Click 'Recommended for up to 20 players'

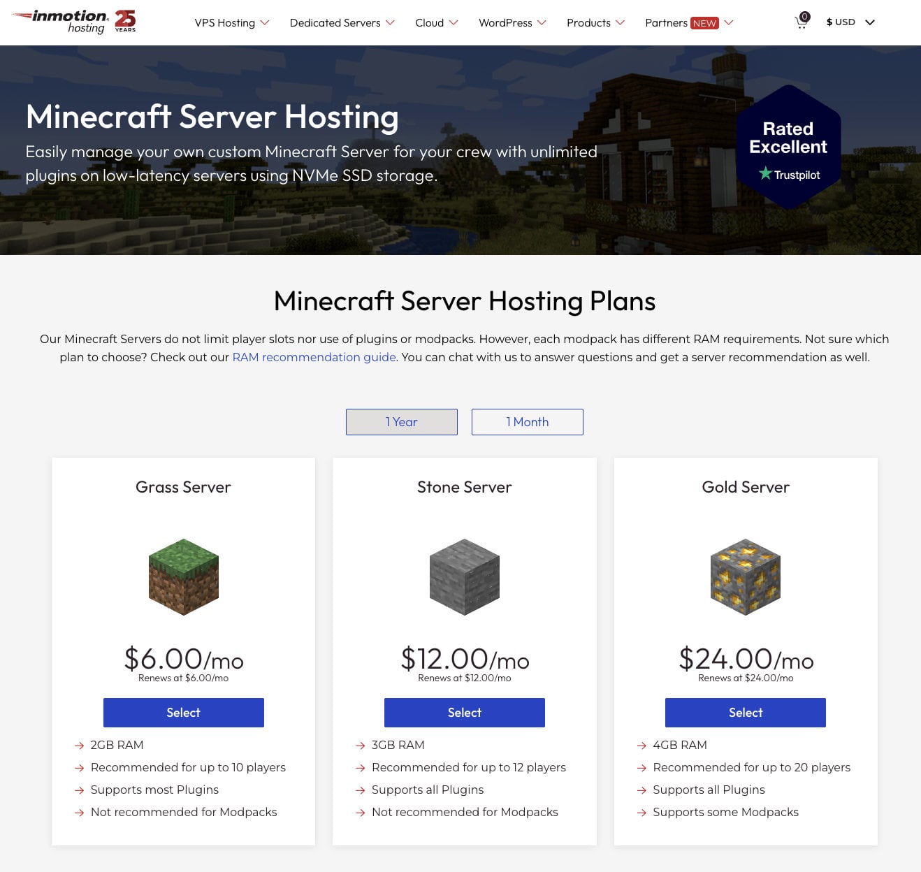point(752,767)
